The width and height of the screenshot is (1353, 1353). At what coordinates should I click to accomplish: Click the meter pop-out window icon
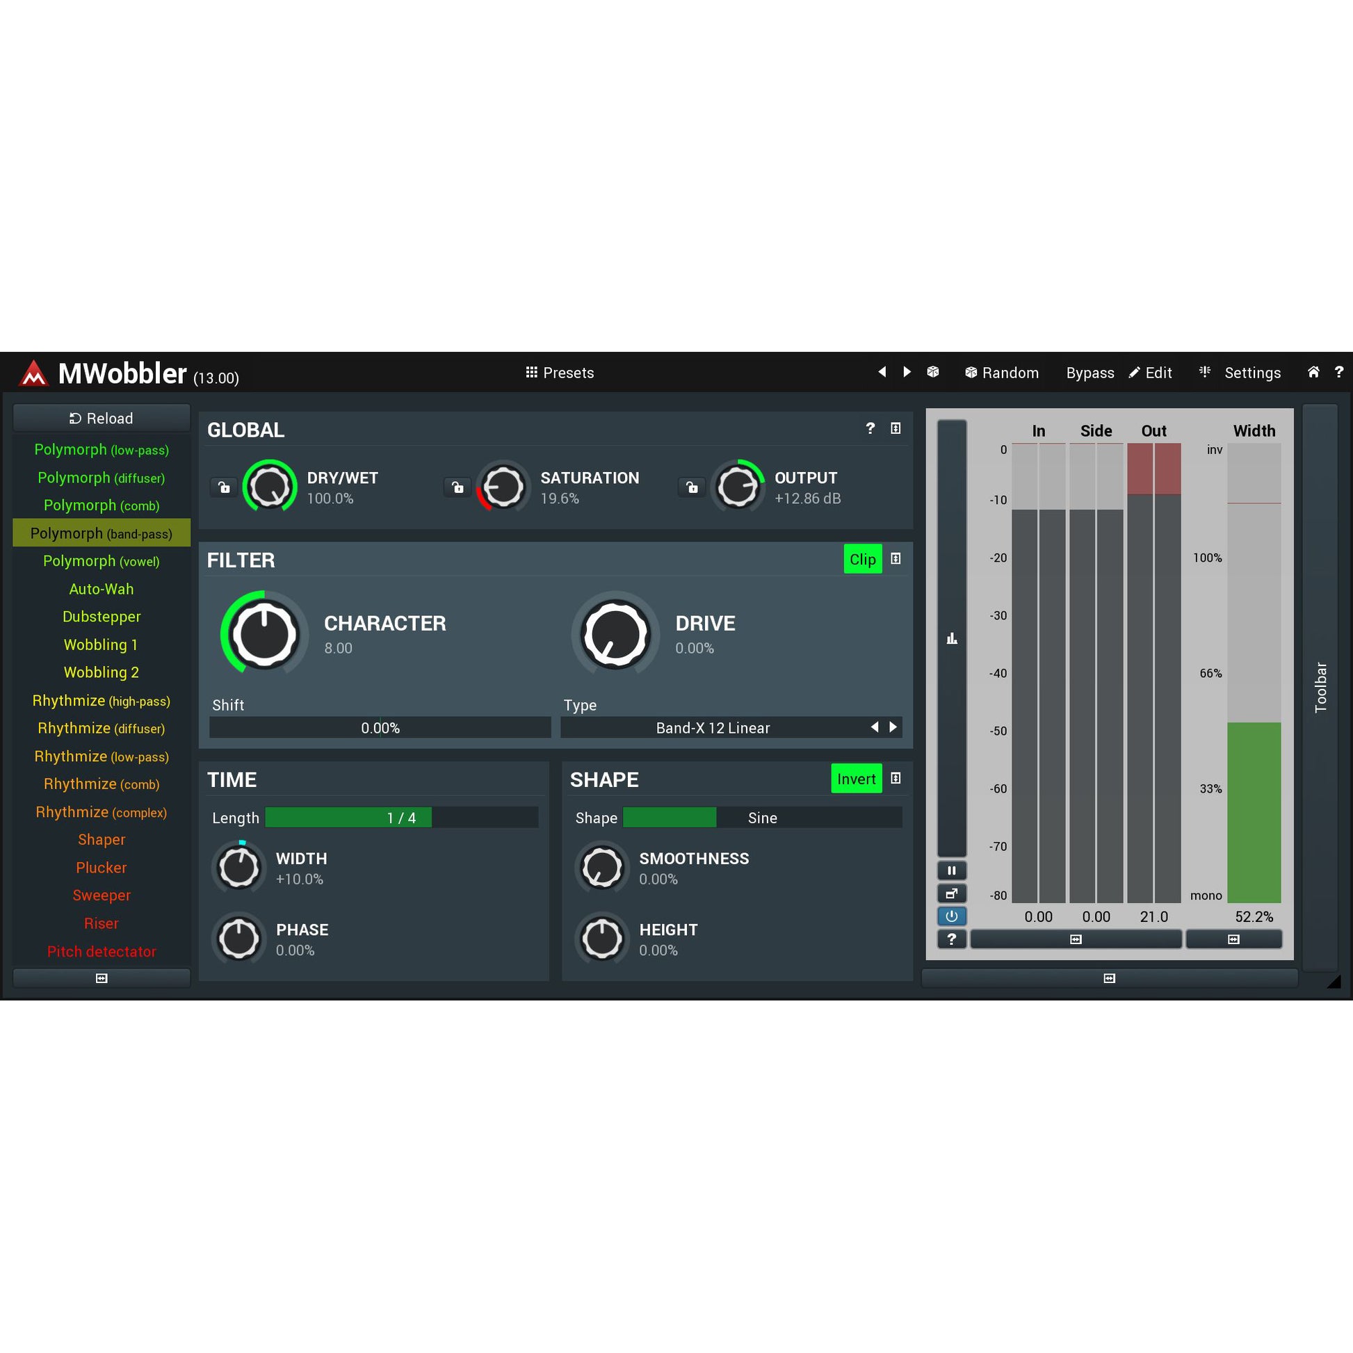click(951, 893)
